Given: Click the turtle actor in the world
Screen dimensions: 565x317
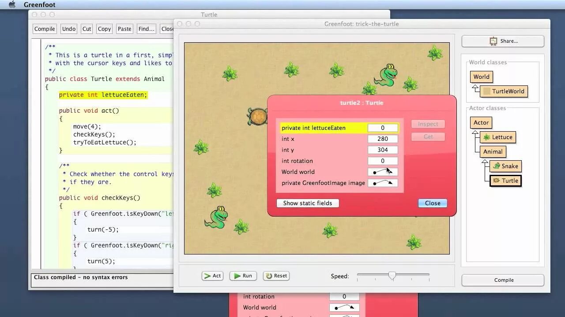Looking at the screenshot, I should pyautogui.click(x=256, y=117).
